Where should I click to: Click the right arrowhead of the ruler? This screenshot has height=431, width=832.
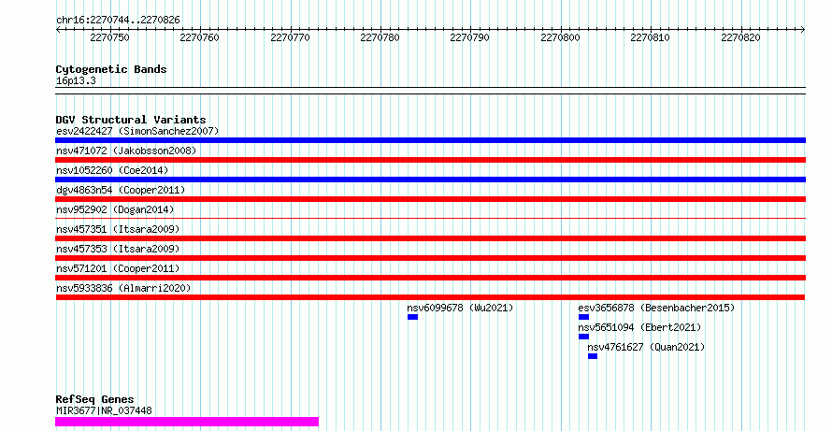(x=803, y=30)
